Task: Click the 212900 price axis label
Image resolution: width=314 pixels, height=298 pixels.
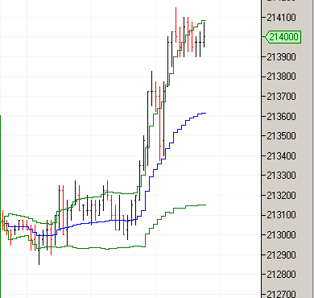Action: click(281, 255)
